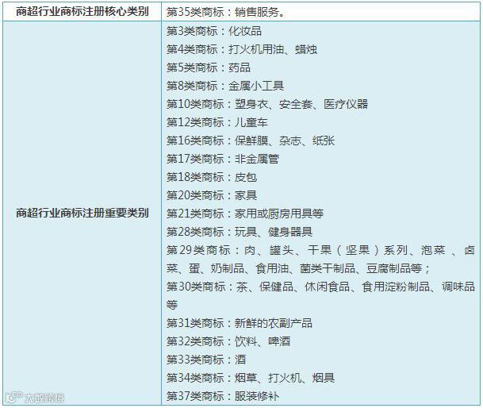The width and height of the screenshot is (483, 408).
Task: Select the 第21类商标：家用或厨房用具等 line
Action: point(245,213)
